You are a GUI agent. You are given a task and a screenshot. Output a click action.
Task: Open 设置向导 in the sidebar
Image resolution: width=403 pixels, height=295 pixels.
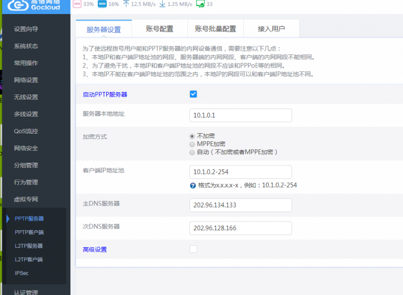(26, 29)
